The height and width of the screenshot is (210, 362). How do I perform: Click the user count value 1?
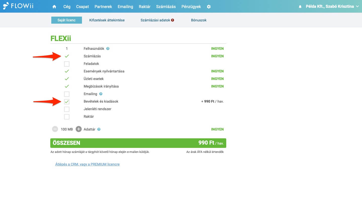67,49
